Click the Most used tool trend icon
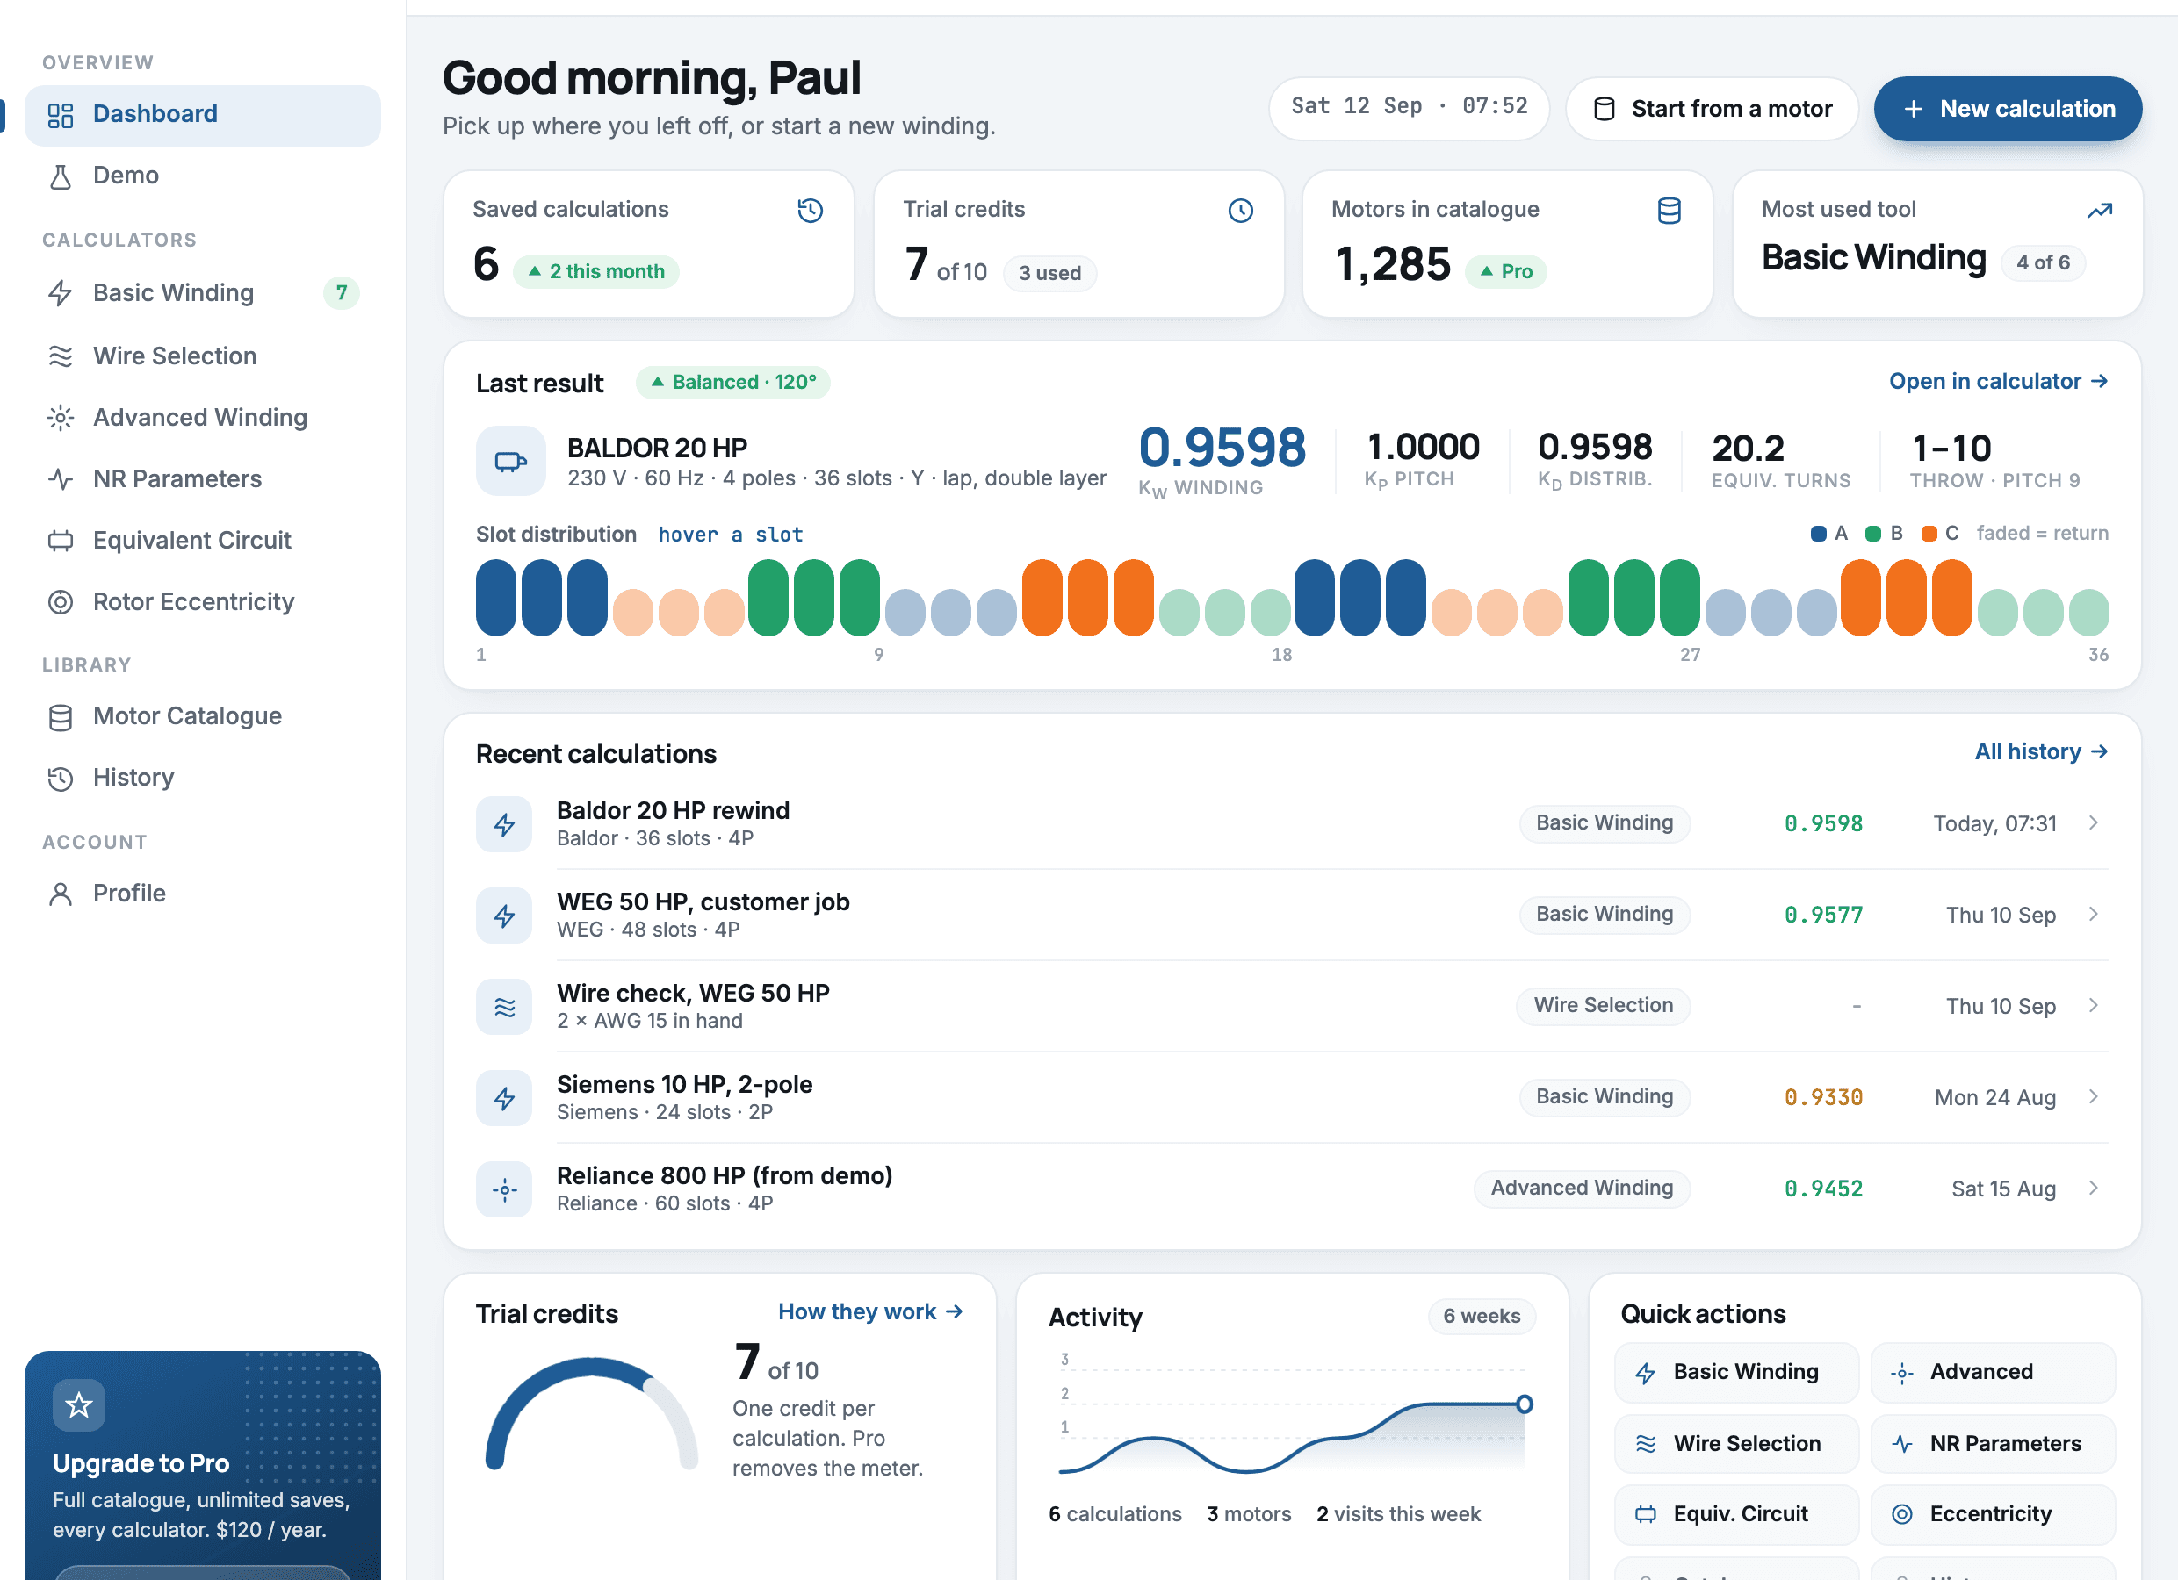Viewport: 2178px width, 1580px height. click(2099, 210)
